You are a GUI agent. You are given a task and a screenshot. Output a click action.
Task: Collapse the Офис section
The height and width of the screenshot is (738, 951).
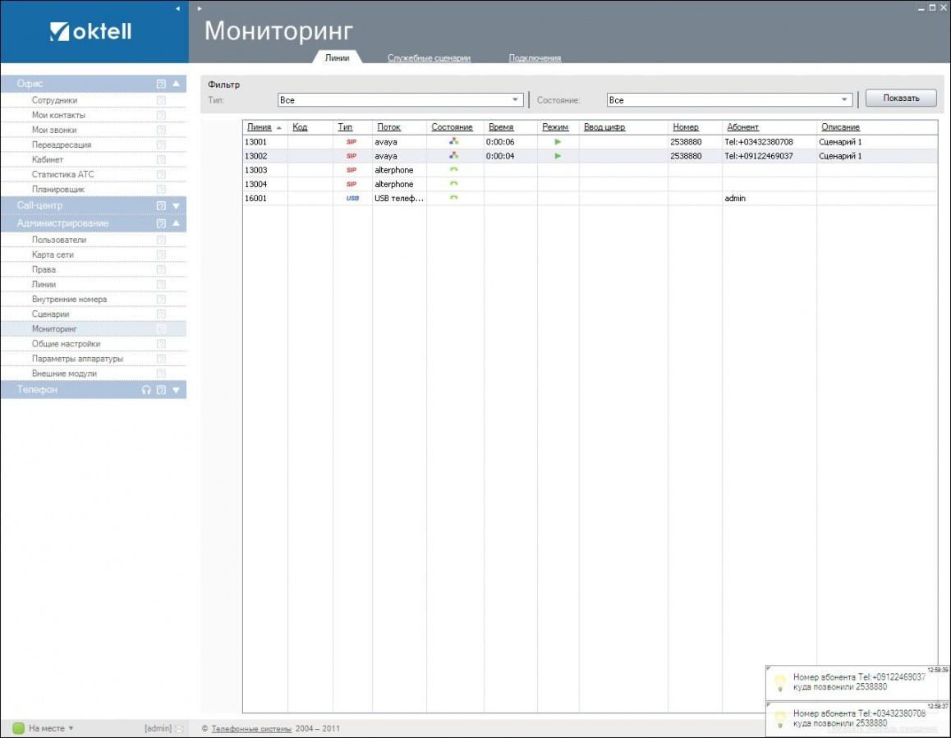[x=176, y=84]
